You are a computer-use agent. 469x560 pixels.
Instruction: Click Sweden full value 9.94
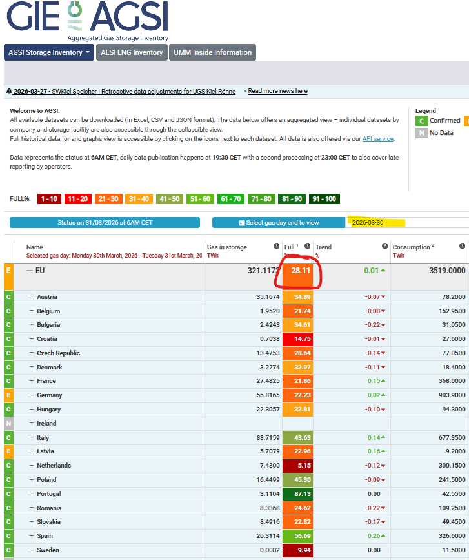pyautogui.click(x=298, y=550)
